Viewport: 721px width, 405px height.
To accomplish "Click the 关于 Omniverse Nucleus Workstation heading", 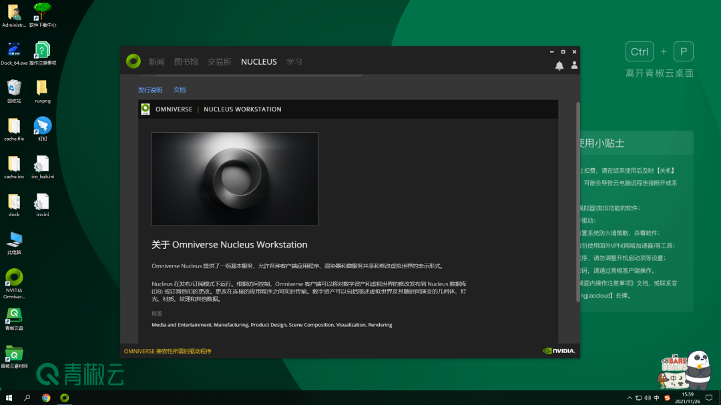I will tap(230, 245).
